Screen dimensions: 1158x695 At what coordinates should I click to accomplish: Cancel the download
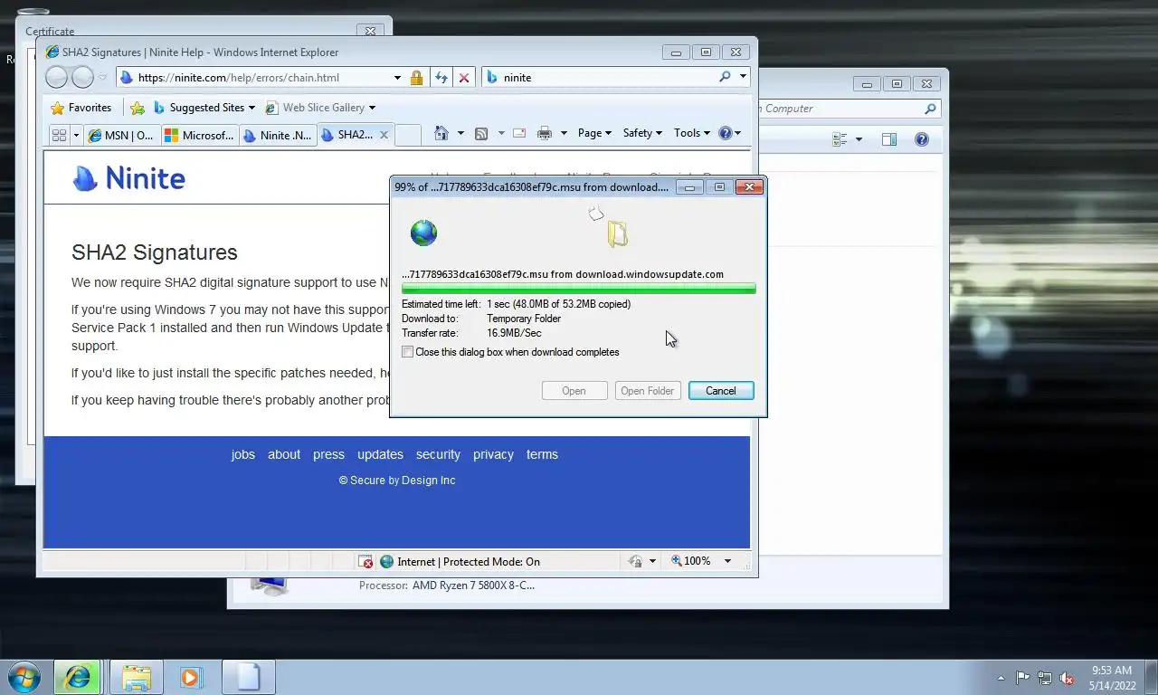[721, 391]
